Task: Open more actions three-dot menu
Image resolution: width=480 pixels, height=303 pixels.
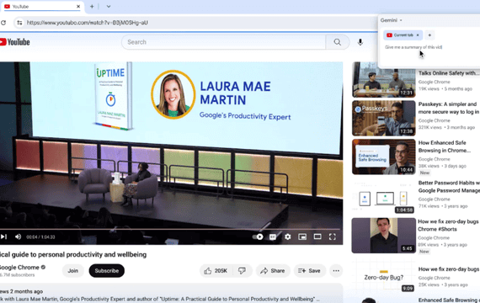Action: click(x=336, y=270)
